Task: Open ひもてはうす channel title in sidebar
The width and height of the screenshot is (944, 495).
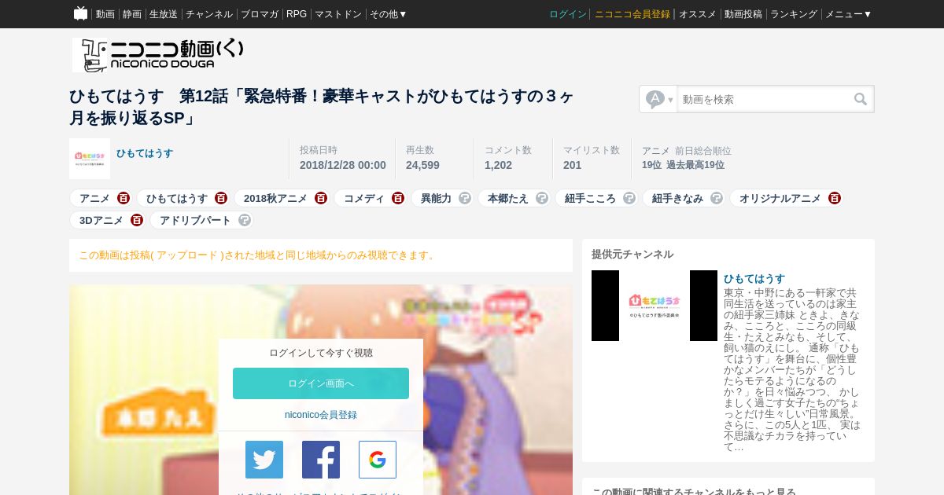Action: coord(754,279)
